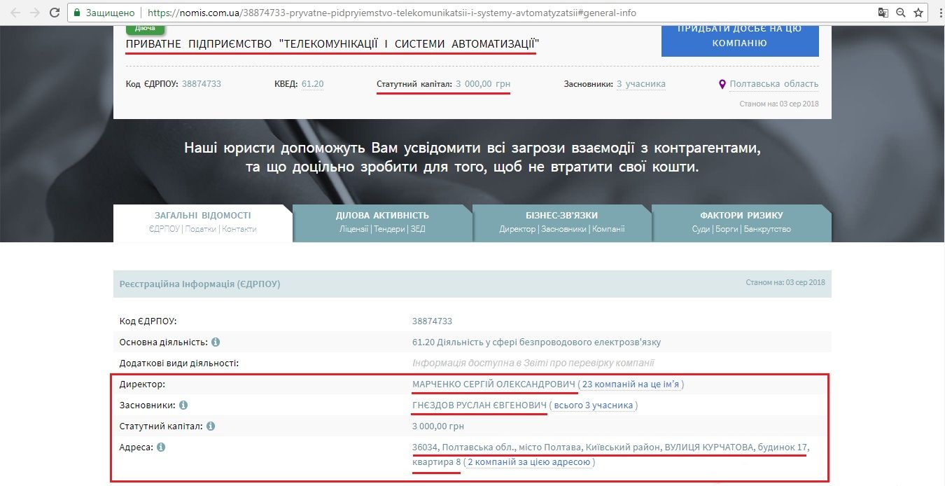
Task: Open the zoom magnifier icon in address bar
Action: click(x=900, y=12)
